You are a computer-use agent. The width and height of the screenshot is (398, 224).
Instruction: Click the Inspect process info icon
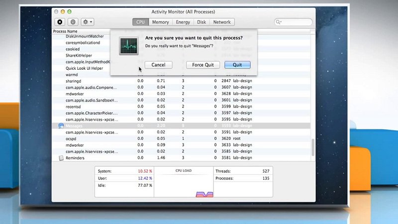[x=73, y=22]
